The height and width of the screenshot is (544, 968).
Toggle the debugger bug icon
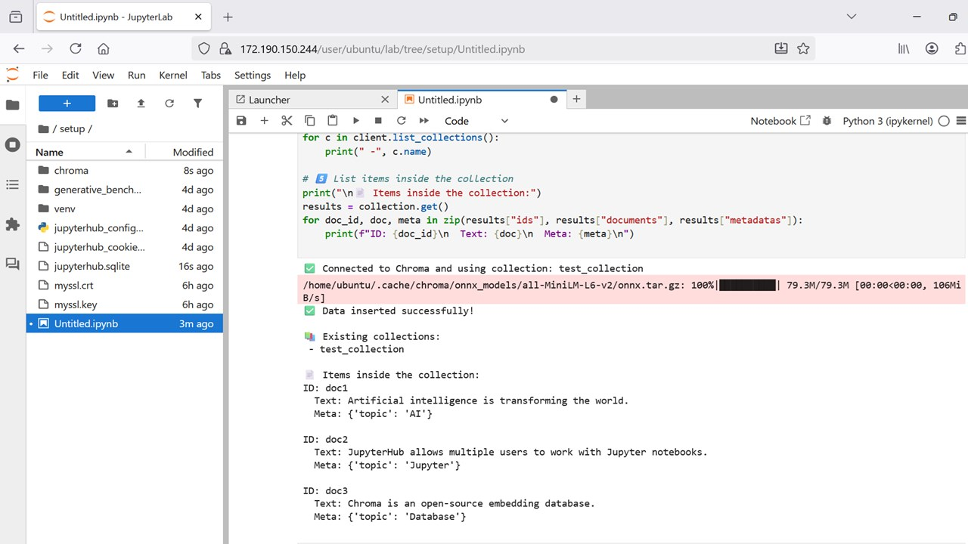(827, 121)
